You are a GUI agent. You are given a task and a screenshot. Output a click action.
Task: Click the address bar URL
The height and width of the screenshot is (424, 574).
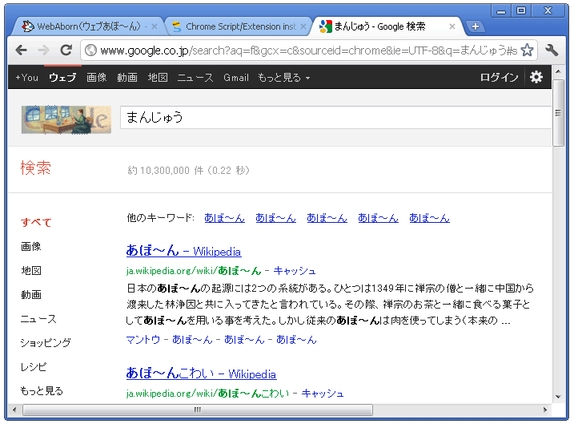[308, 50]
